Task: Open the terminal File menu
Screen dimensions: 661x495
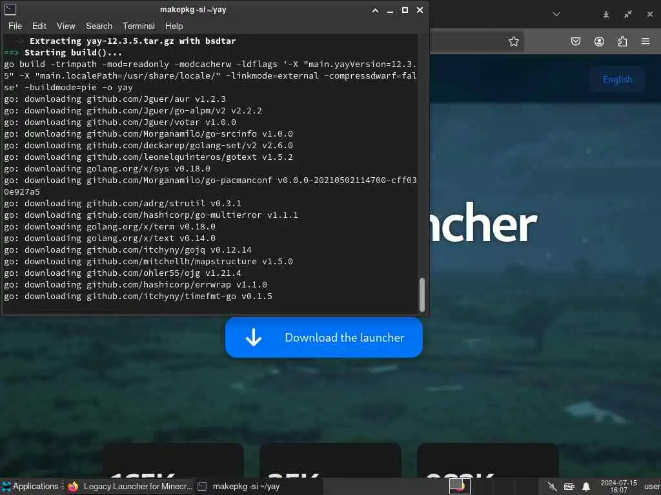Action: [x=15, y=26]
